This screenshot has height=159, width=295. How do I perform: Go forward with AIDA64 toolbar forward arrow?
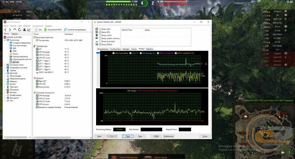pos(10,30)
